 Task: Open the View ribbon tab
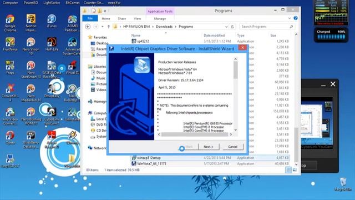tap(137, 18)
